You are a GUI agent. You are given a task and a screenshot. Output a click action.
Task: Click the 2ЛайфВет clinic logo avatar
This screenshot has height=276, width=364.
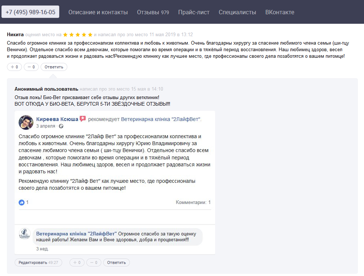coord(25,234)
